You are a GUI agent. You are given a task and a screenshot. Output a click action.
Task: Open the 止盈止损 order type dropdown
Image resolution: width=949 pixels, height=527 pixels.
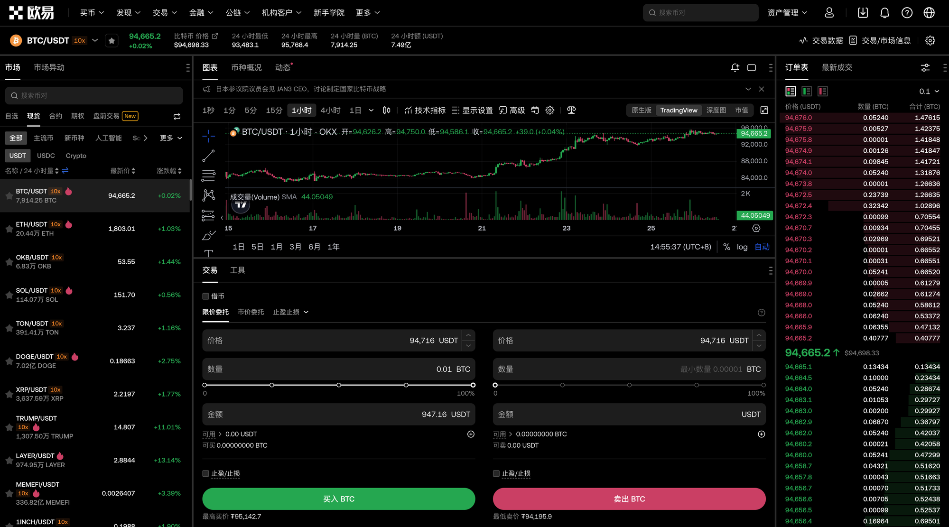coord(290,312)
